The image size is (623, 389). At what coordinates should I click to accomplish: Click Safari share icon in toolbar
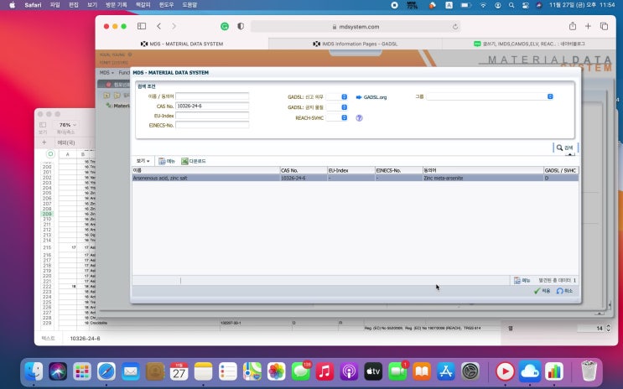572,26
